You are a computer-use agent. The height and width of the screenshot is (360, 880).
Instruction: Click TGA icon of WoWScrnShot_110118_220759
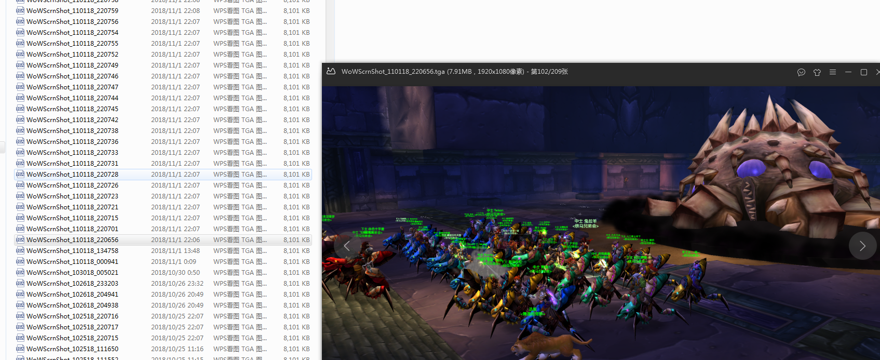click(20, 11)
